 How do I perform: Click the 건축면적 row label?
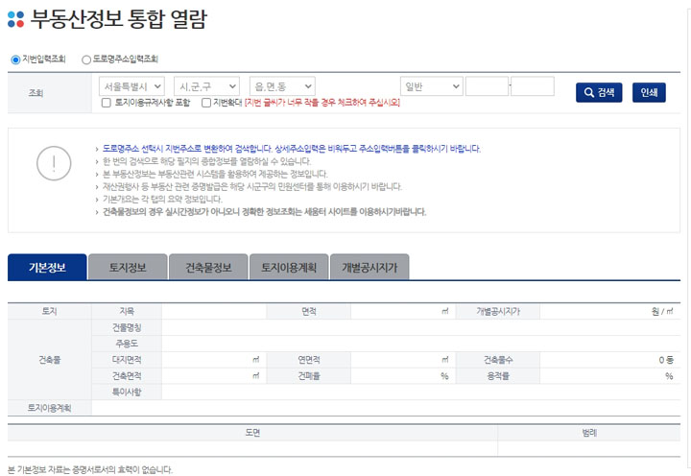click(127, 376)
